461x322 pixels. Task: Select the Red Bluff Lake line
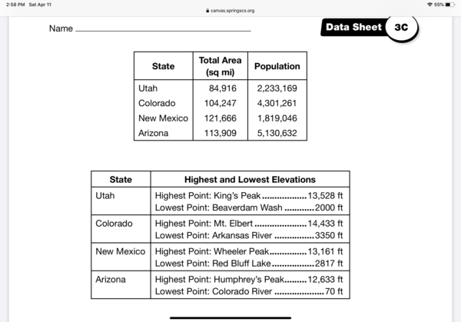249,264
